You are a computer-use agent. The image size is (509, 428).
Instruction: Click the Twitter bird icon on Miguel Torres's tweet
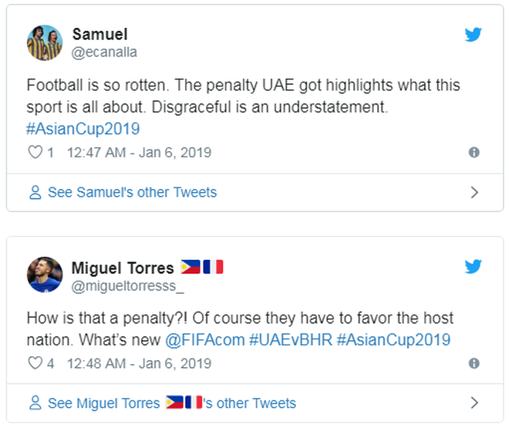click(x=473, y=267)
